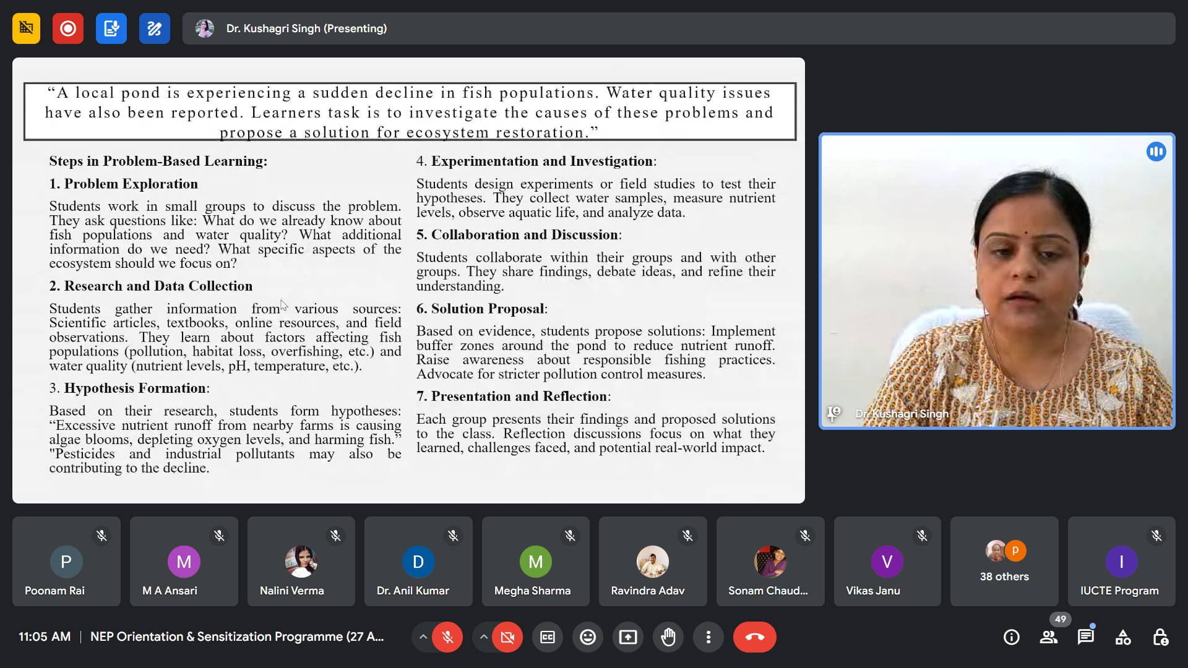Expand audio settings arrow beside microphone
The width and height of the screenshot is (1188, 668).
point(423,637)
